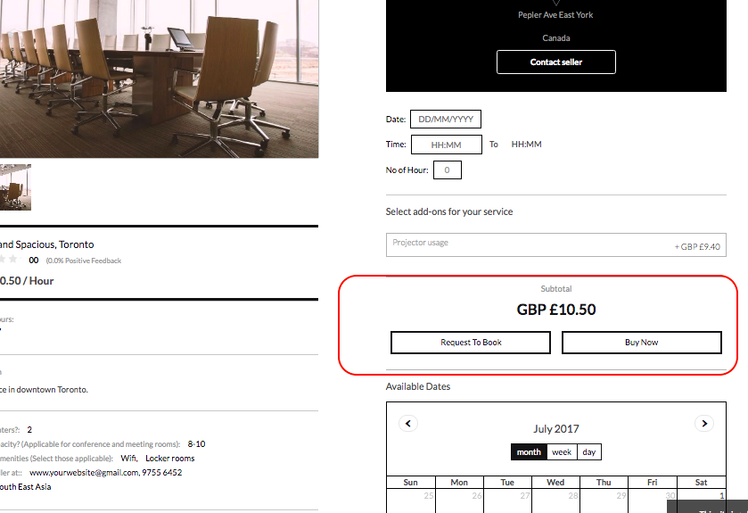Click the next month arrow in calendar
This screenshot has width=748, height=513.
(704, 424)
